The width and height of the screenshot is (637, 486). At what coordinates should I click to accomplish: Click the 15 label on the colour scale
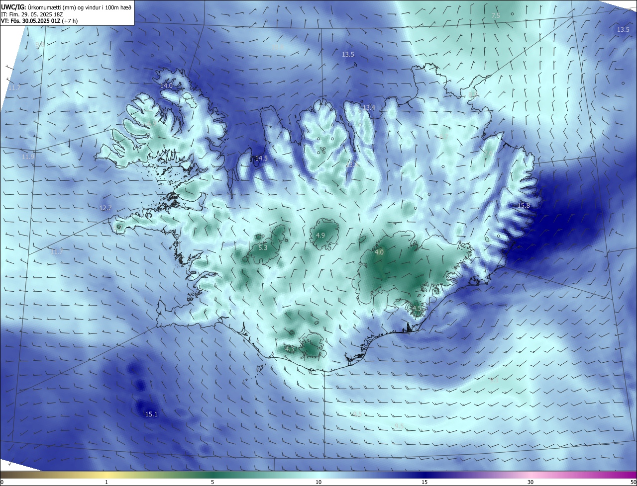click(425, 482)
